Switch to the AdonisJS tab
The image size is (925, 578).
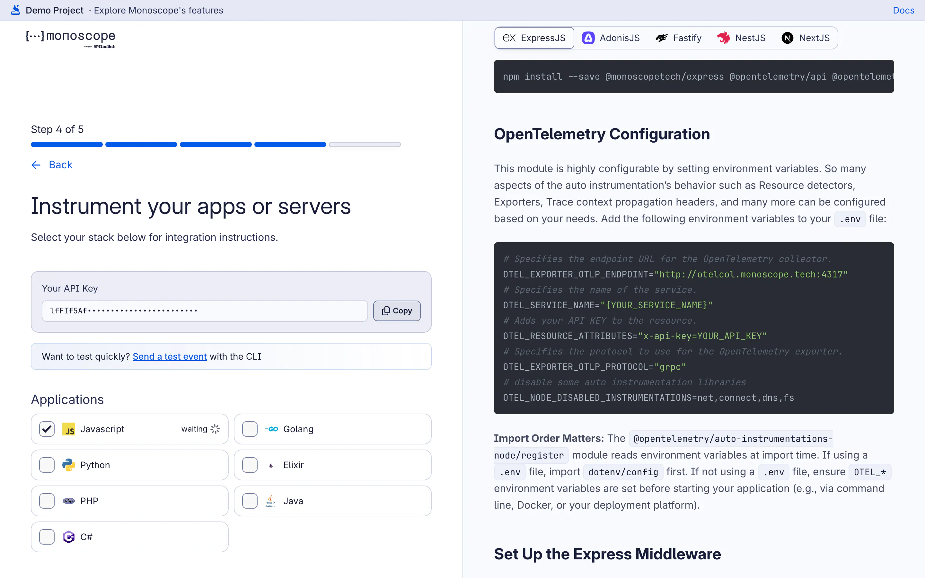(x=611, y=38)
